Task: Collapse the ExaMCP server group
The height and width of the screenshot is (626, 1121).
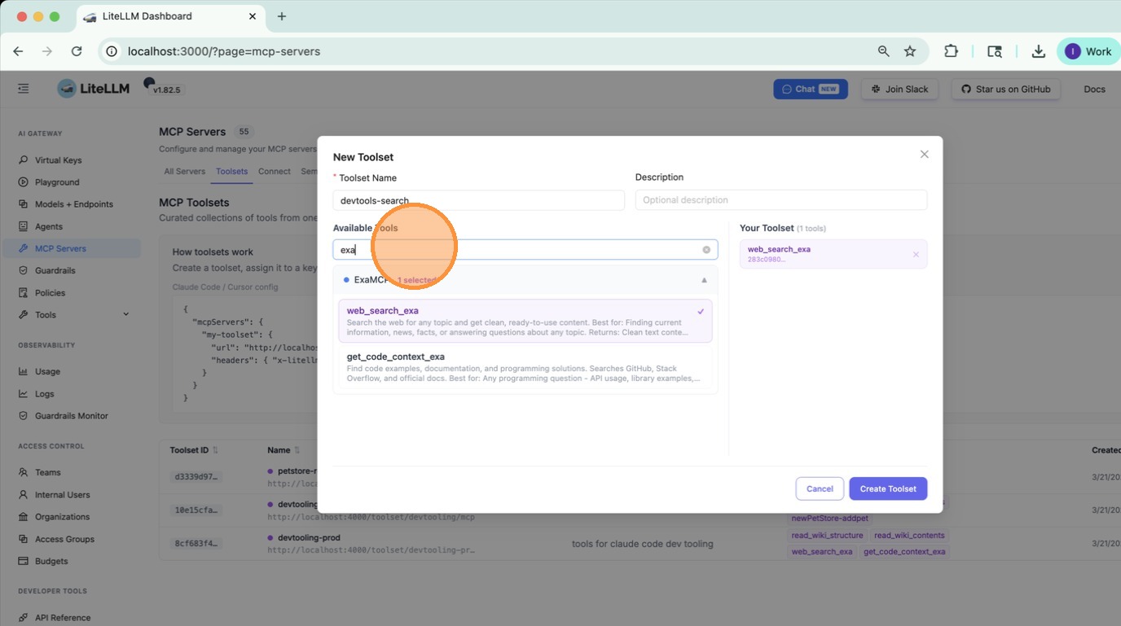Action: coord(704,280)
